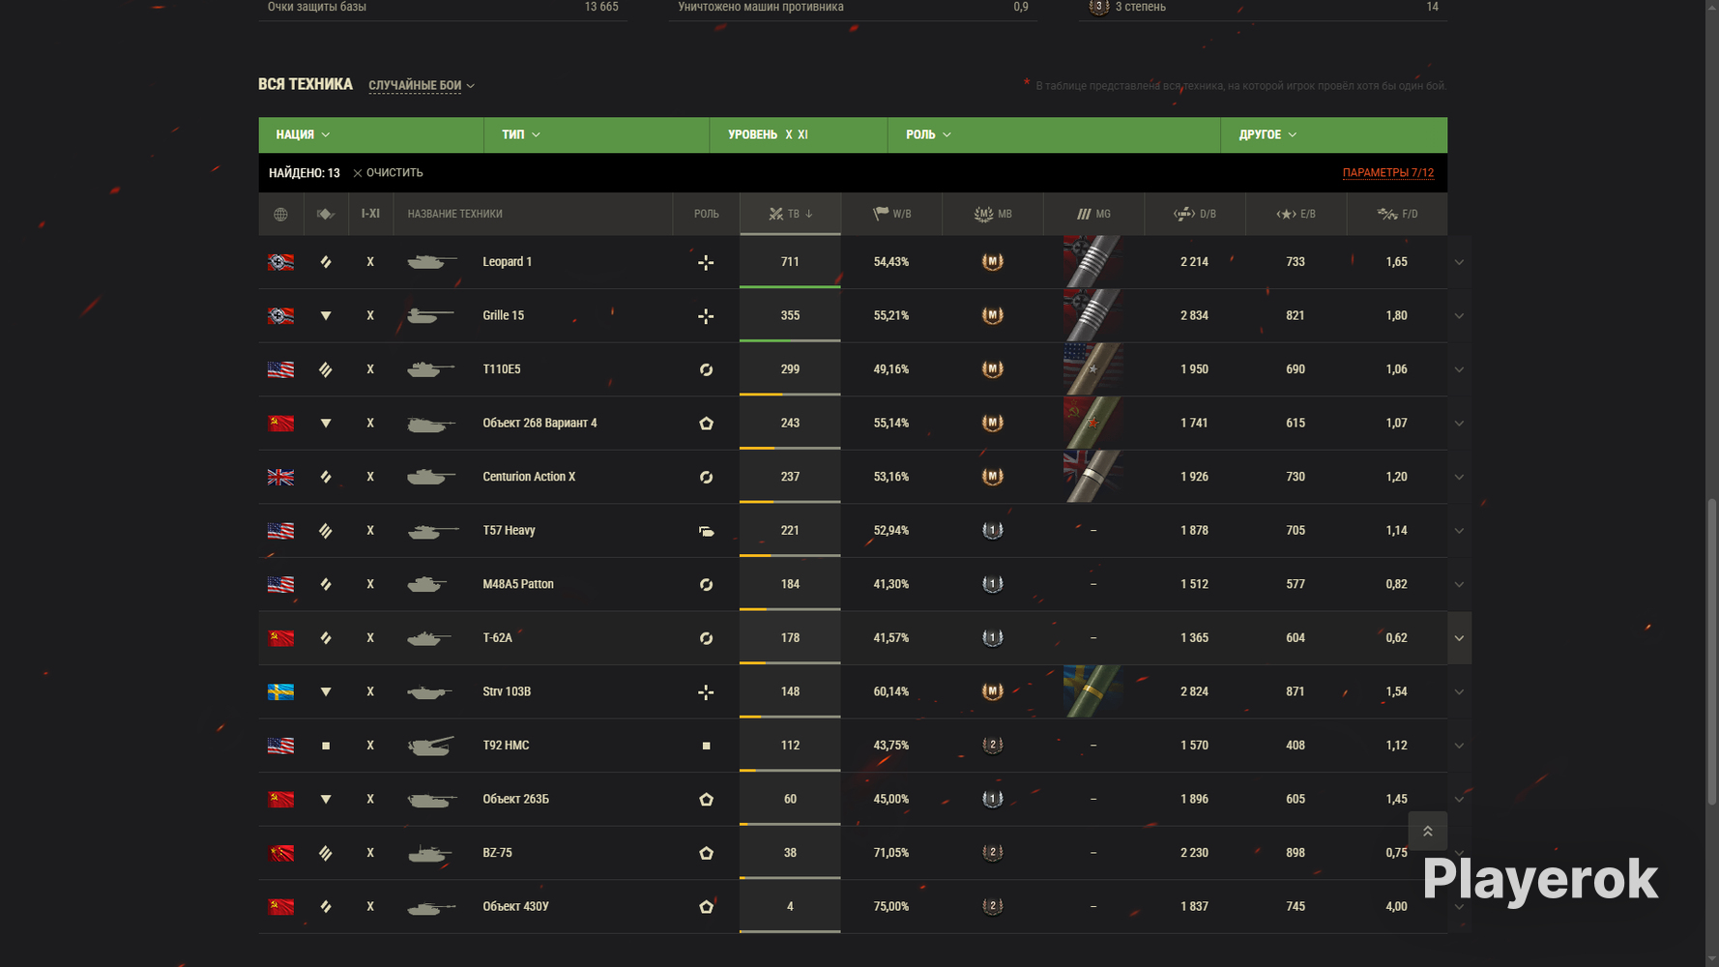Click the Leopard 1 tank silhouette icon
The image size is (1719, 967).
click(x=431, y=262)
